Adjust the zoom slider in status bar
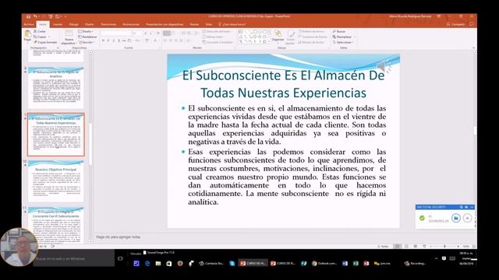This screenshot has height=280, width=499. pyautogui.click(x=444, y=247)
